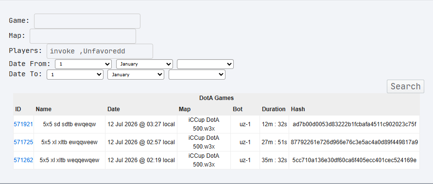Image resolution: width=433 pixels, height=184 pixels.
Task: Click the Date column header
Action: click(x=114, y=109)
